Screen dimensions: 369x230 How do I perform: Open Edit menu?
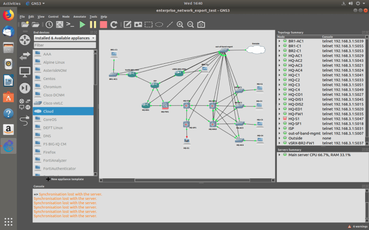[31, 17]
